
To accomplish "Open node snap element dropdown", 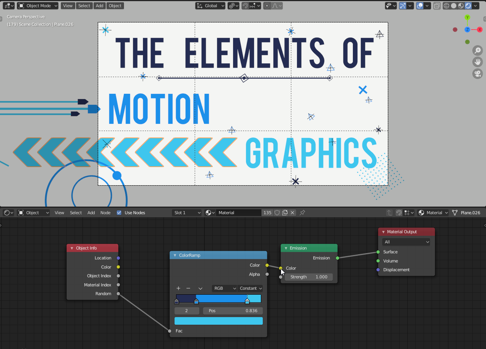I will coord(409,213).
